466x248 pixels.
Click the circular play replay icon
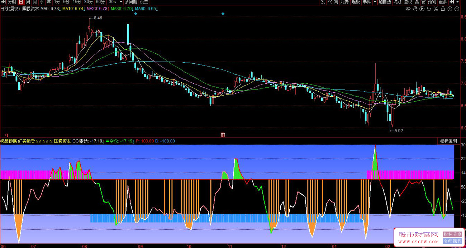[422, 9]
